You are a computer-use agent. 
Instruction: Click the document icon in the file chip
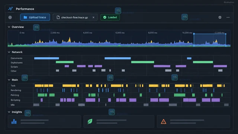click(58, 17)
